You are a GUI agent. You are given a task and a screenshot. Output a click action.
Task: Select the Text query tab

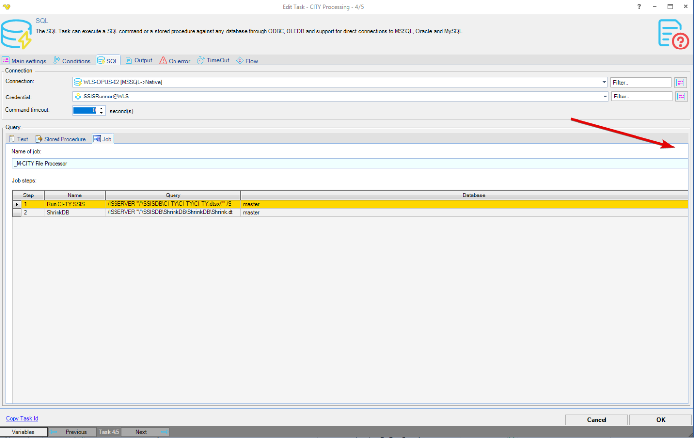(x=19, y=139)
